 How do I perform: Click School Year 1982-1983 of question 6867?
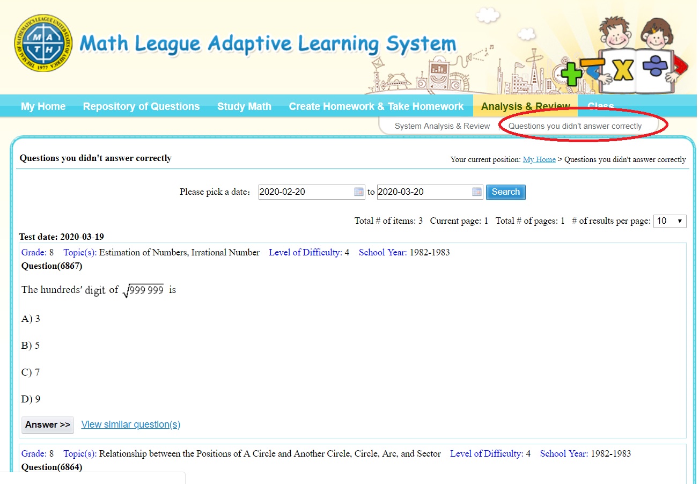(404, 253)
